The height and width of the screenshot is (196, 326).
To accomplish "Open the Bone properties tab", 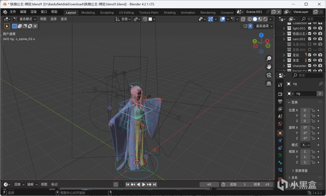I will pyautogui.click(x=280, y=163).
